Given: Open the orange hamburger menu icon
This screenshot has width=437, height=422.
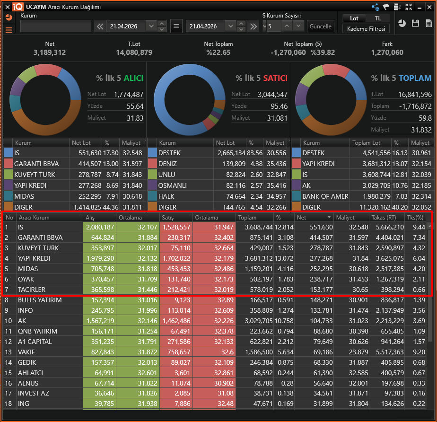Looking at the screenshot, I should pyautogui.click(x=9, y=30).
